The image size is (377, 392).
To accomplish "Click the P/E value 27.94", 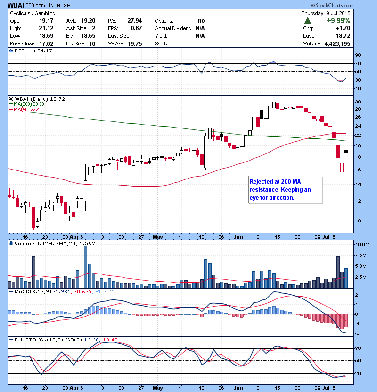I will (x=134, y=21).
